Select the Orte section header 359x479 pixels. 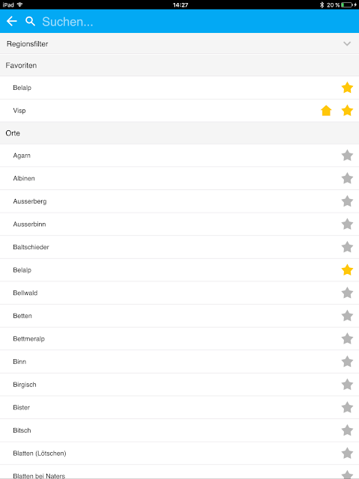coord(179,133)
